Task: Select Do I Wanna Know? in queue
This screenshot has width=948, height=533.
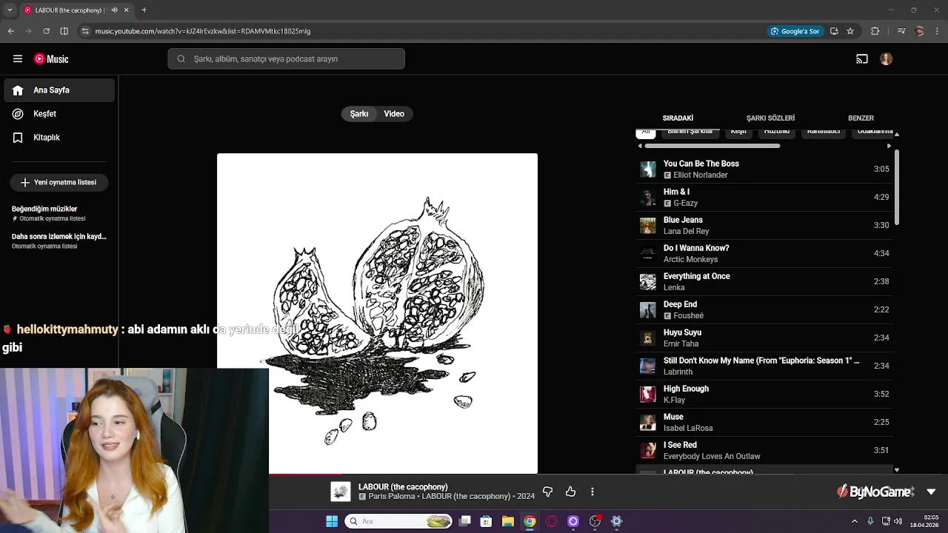Action: tap(765, 254)
